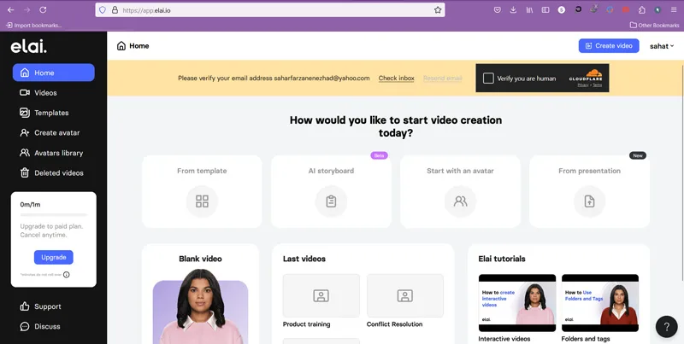The image size is (684, 344).
Task: Click the elai logo in the sidebar
Action: pos(29,46)
